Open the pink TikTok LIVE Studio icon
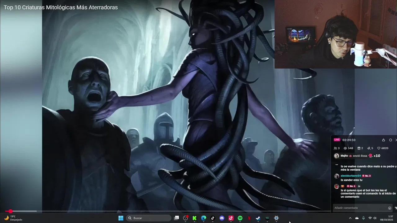397x223 pixels. 231,218
